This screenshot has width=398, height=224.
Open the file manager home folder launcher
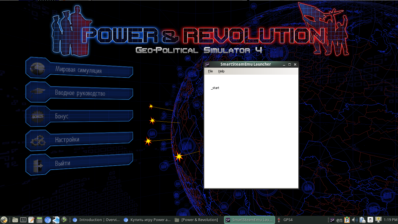click(x=15, y=220)
